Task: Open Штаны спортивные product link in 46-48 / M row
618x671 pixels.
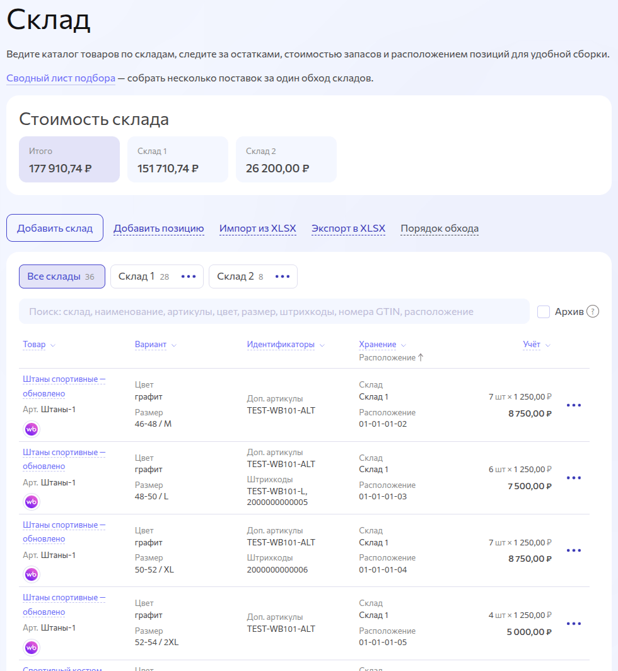Action: (64, 386)
